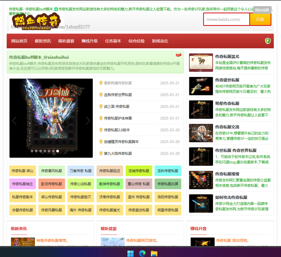Click shield icon beside 血煞传奇世界私服
This screenshot has width=281, height=257.
101,95
